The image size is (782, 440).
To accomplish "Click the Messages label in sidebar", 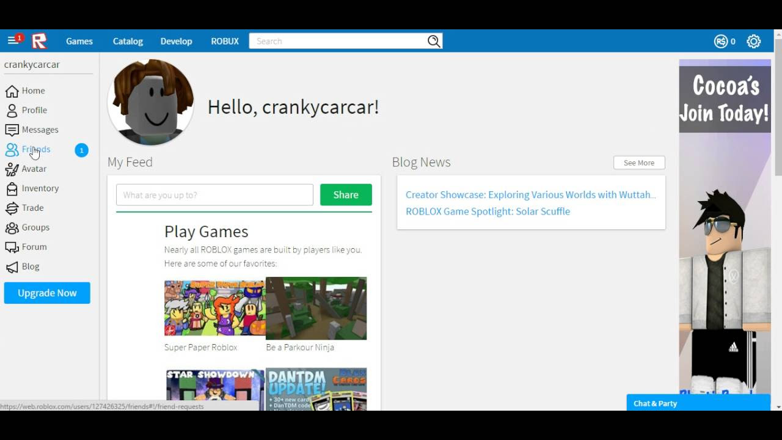I will point(40,130).
